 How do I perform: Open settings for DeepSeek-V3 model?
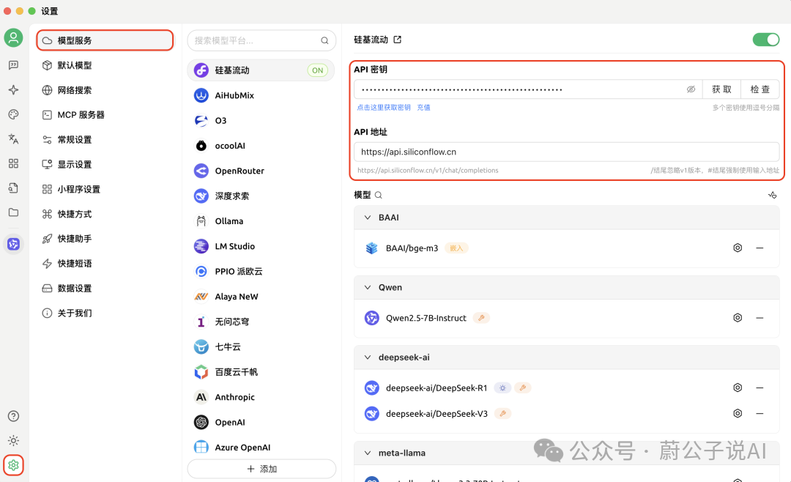tap(738, 413)
